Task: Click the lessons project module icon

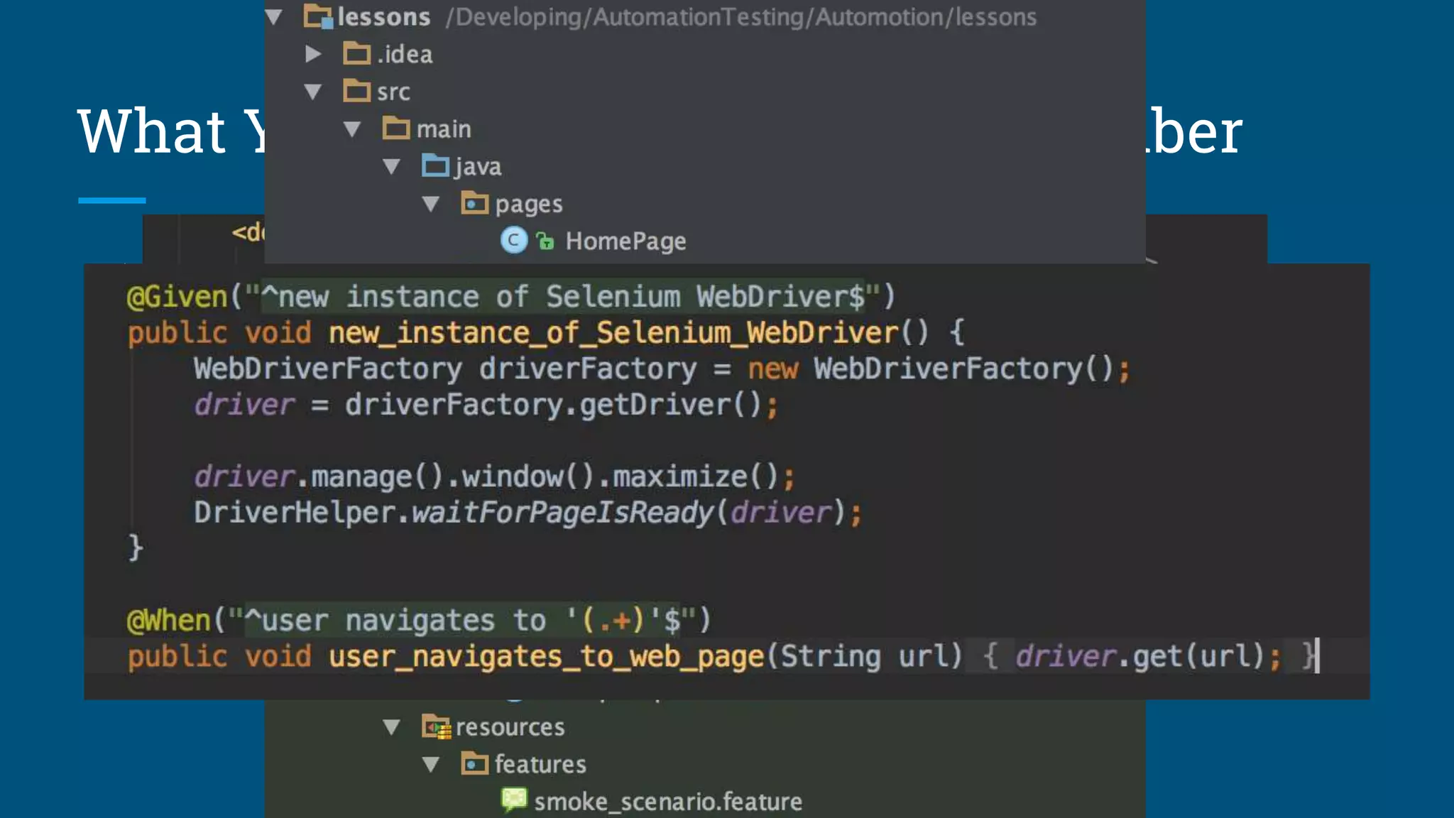Action: point(317,16)
